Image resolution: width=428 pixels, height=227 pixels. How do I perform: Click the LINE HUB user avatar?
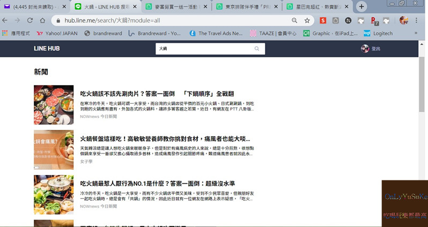(x=365, y=49)
